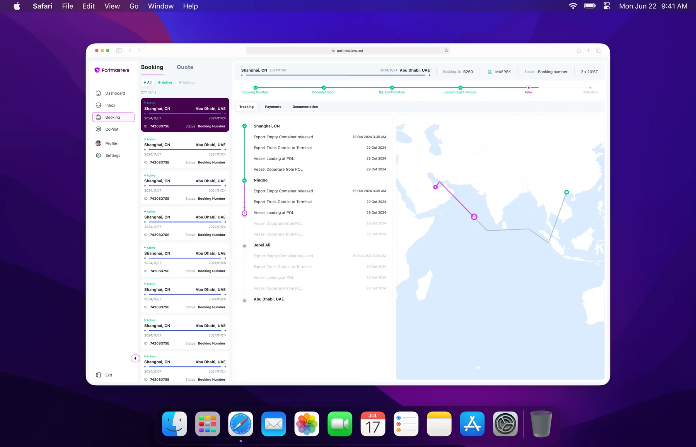Click the ship marker on the map
The width and height of the screenshot is (696, 447).
tap(474, 217)
